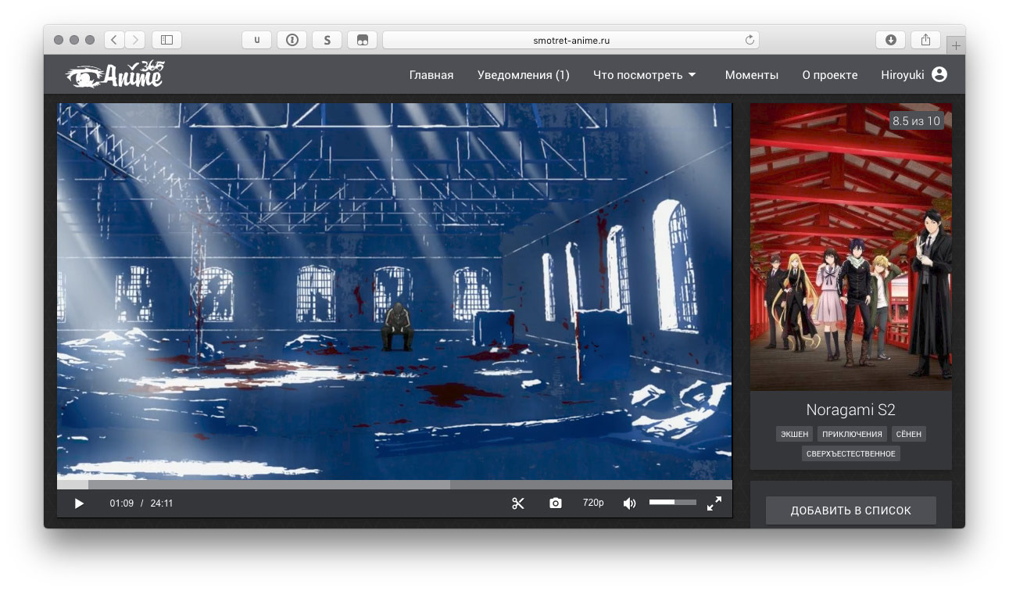The height and width of the screenshot is (591, 1009).
Task: Click the Noragami S2 poster image
Action: tap(850, 247)
